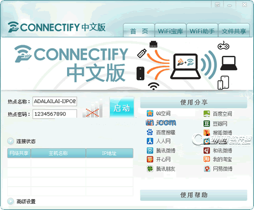Click the IP地址 column header
254x210 pixels.
(x=110, y=153)
